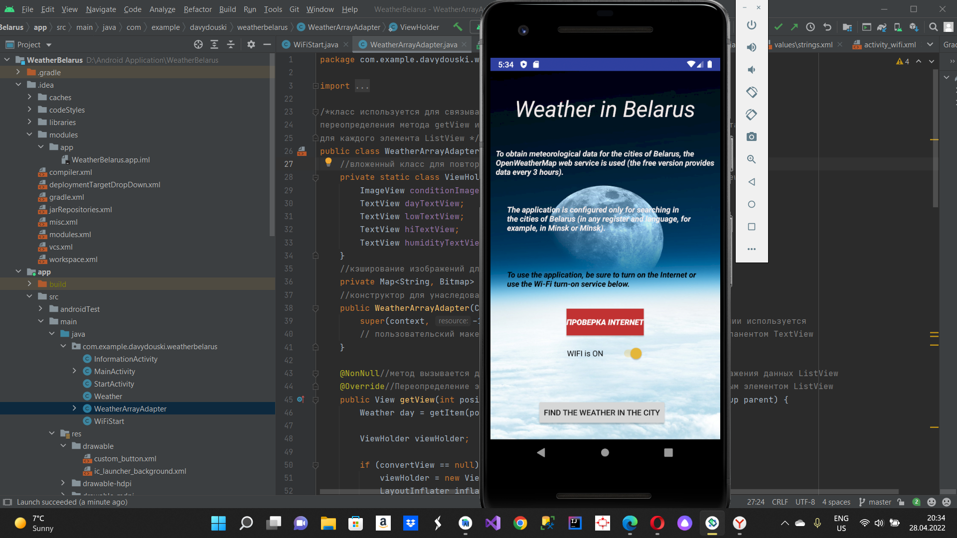Switch to activity_wifi.xml tab
The width and height of the screenshot is (957, 538).
click(x=884, y=44)
